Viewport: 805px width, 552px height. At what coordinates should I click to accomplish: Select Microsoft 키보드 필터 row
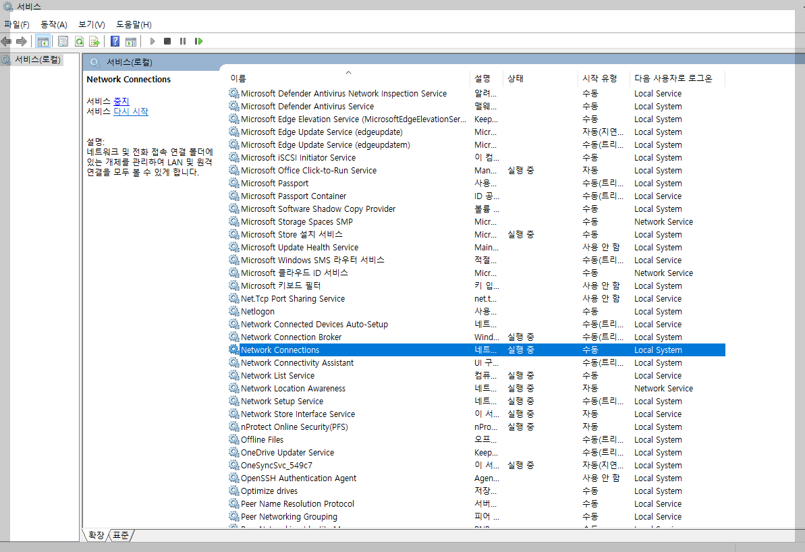tap(476, 285)
